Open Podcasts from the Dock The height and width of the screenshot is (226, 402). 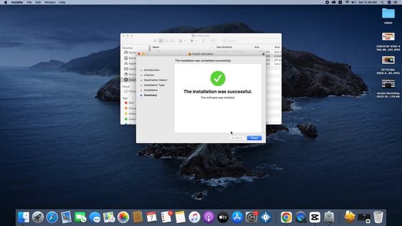[x=209, y=217]
